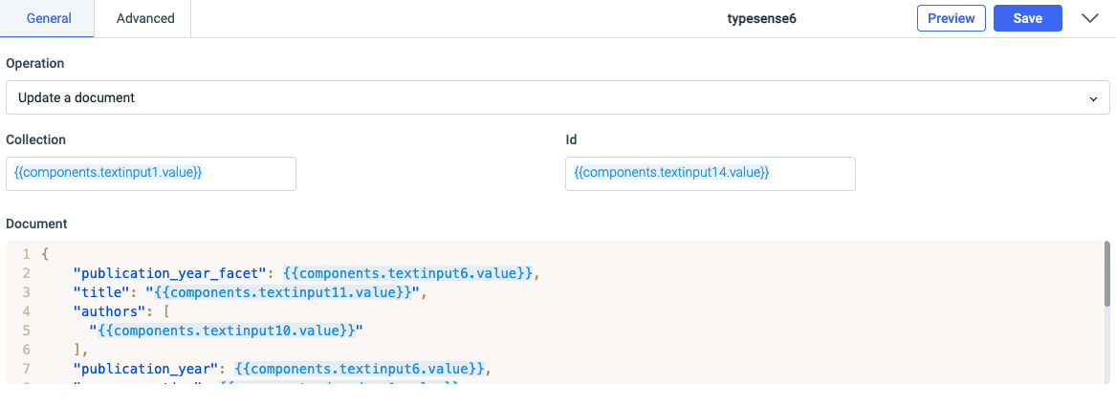Viewport: 1116px width, 405px height.
Task: Click the textinput6 expression in the publication_year line
Action: pos(361,369)
